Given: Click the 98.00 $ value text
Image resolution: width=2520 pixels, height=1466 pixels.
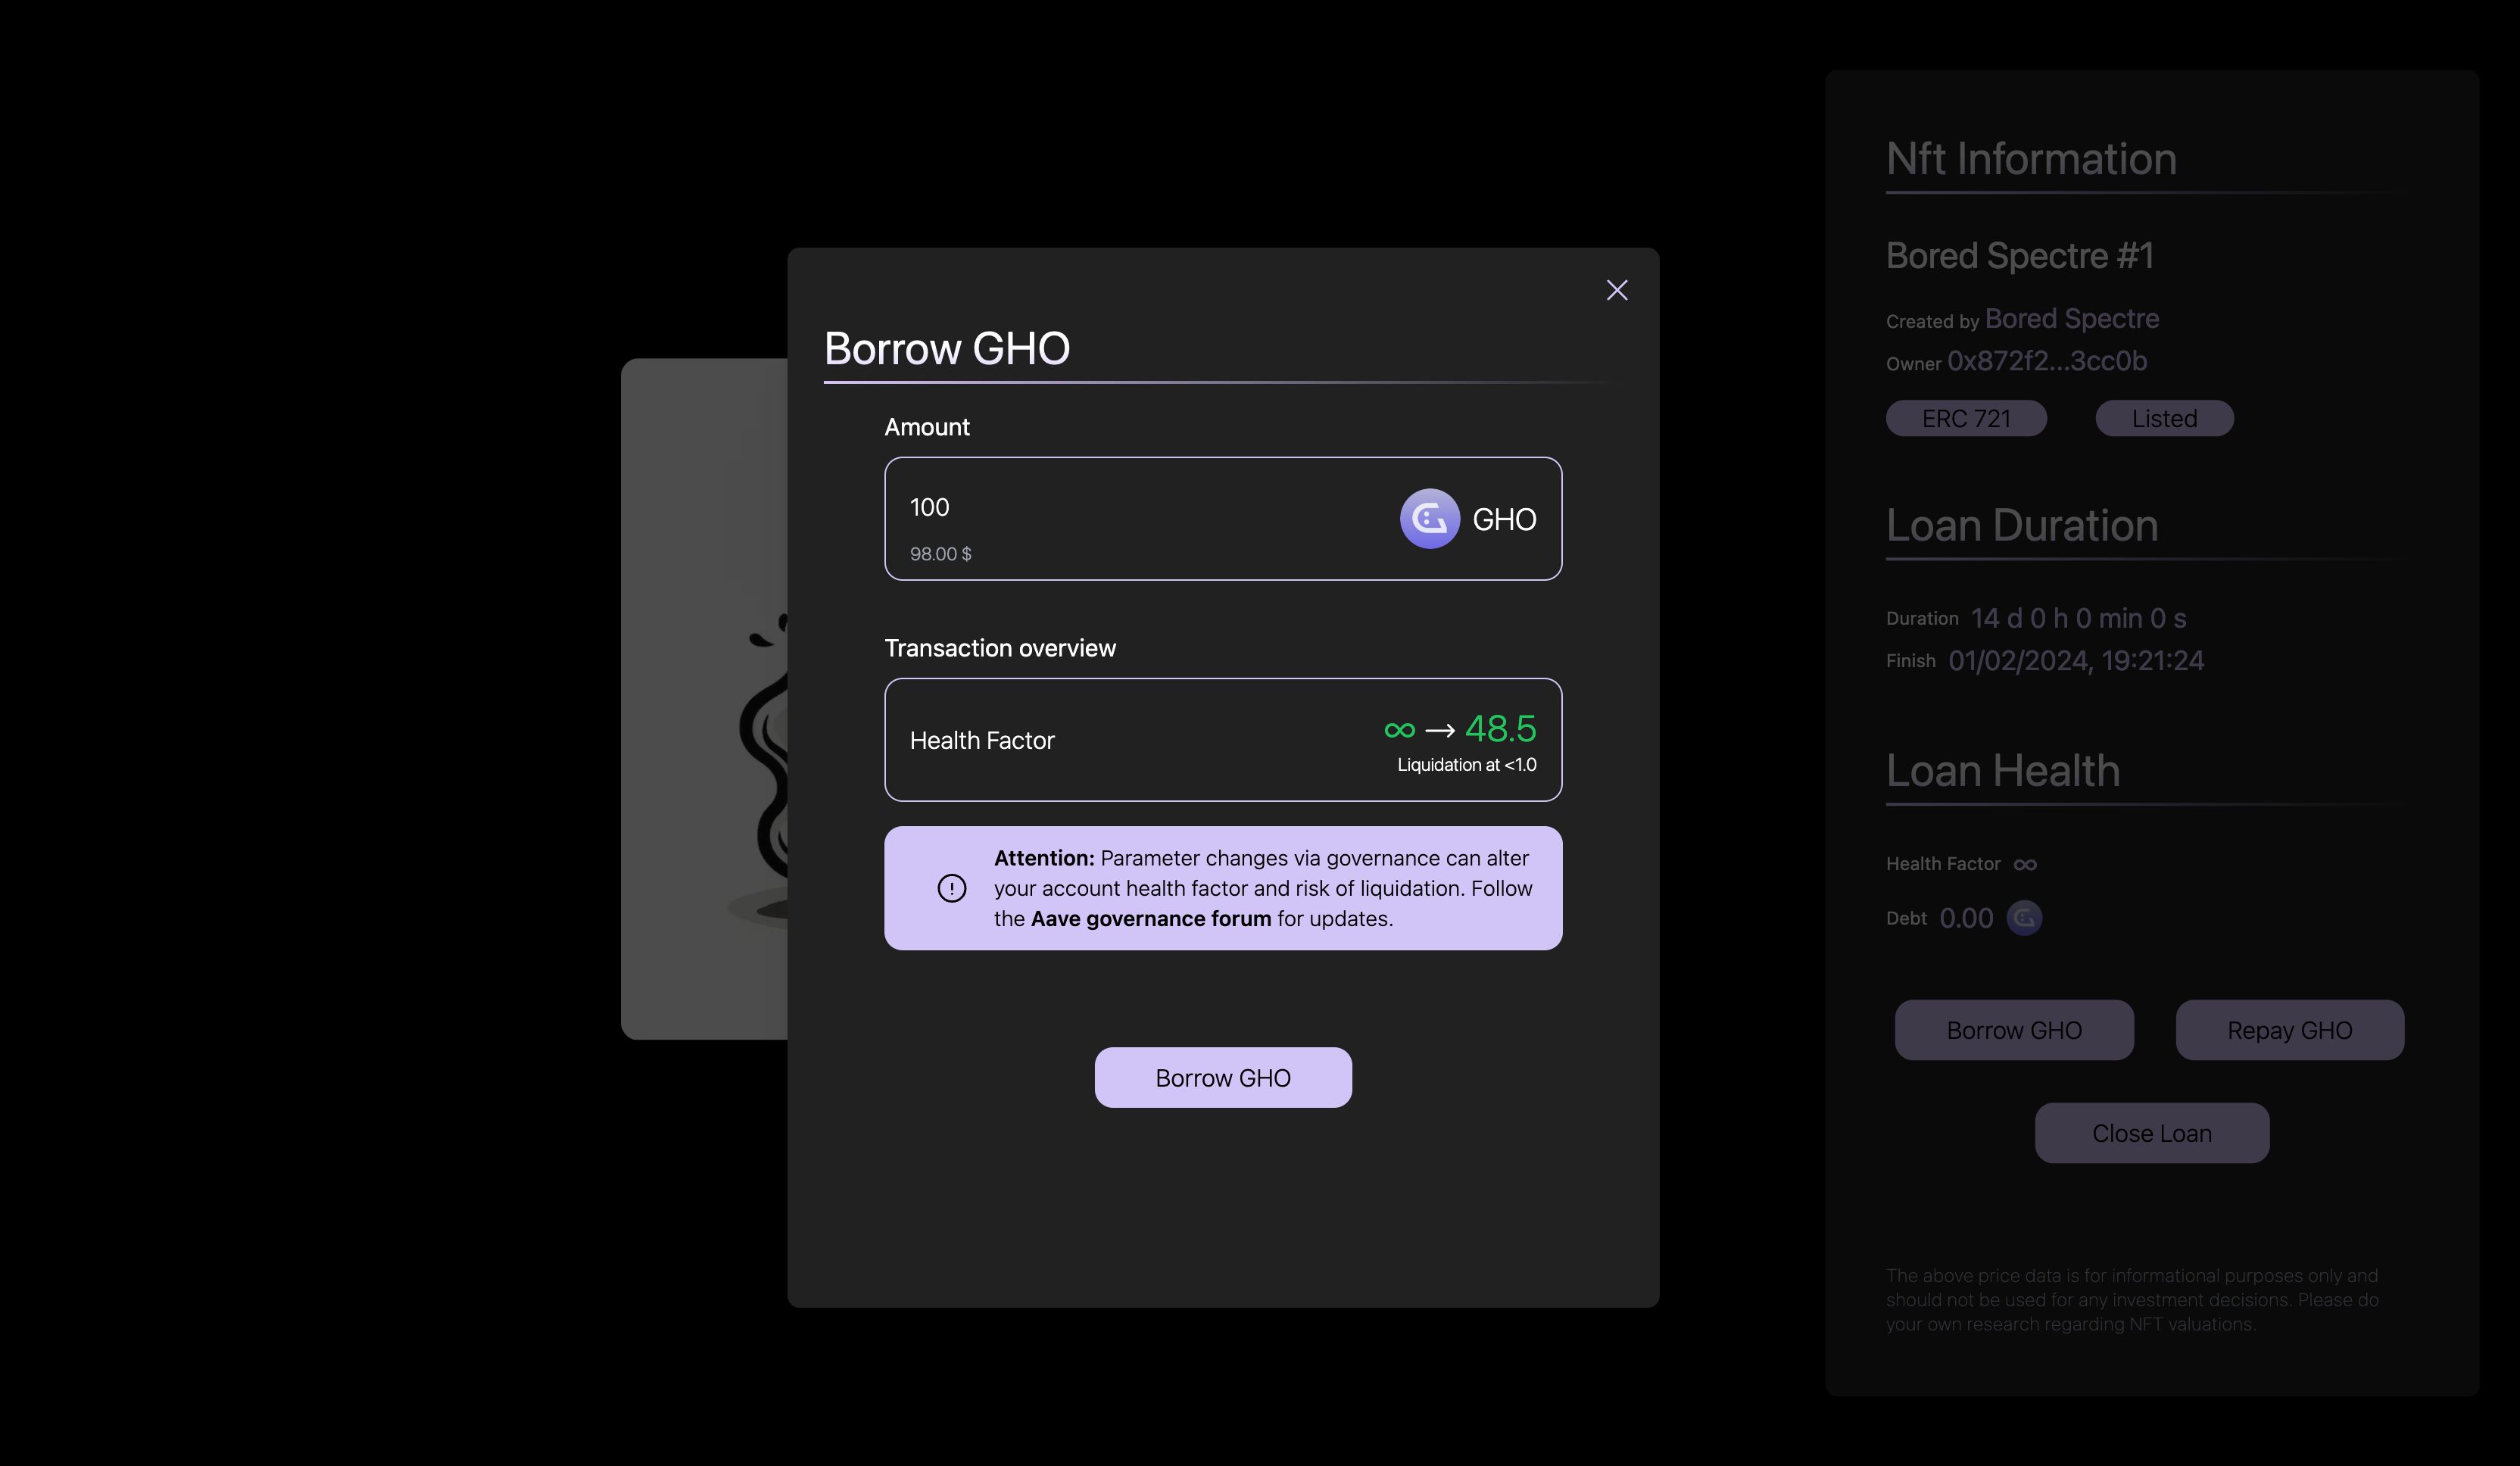Looking at the screenshot, I should (x=940, y=554).
